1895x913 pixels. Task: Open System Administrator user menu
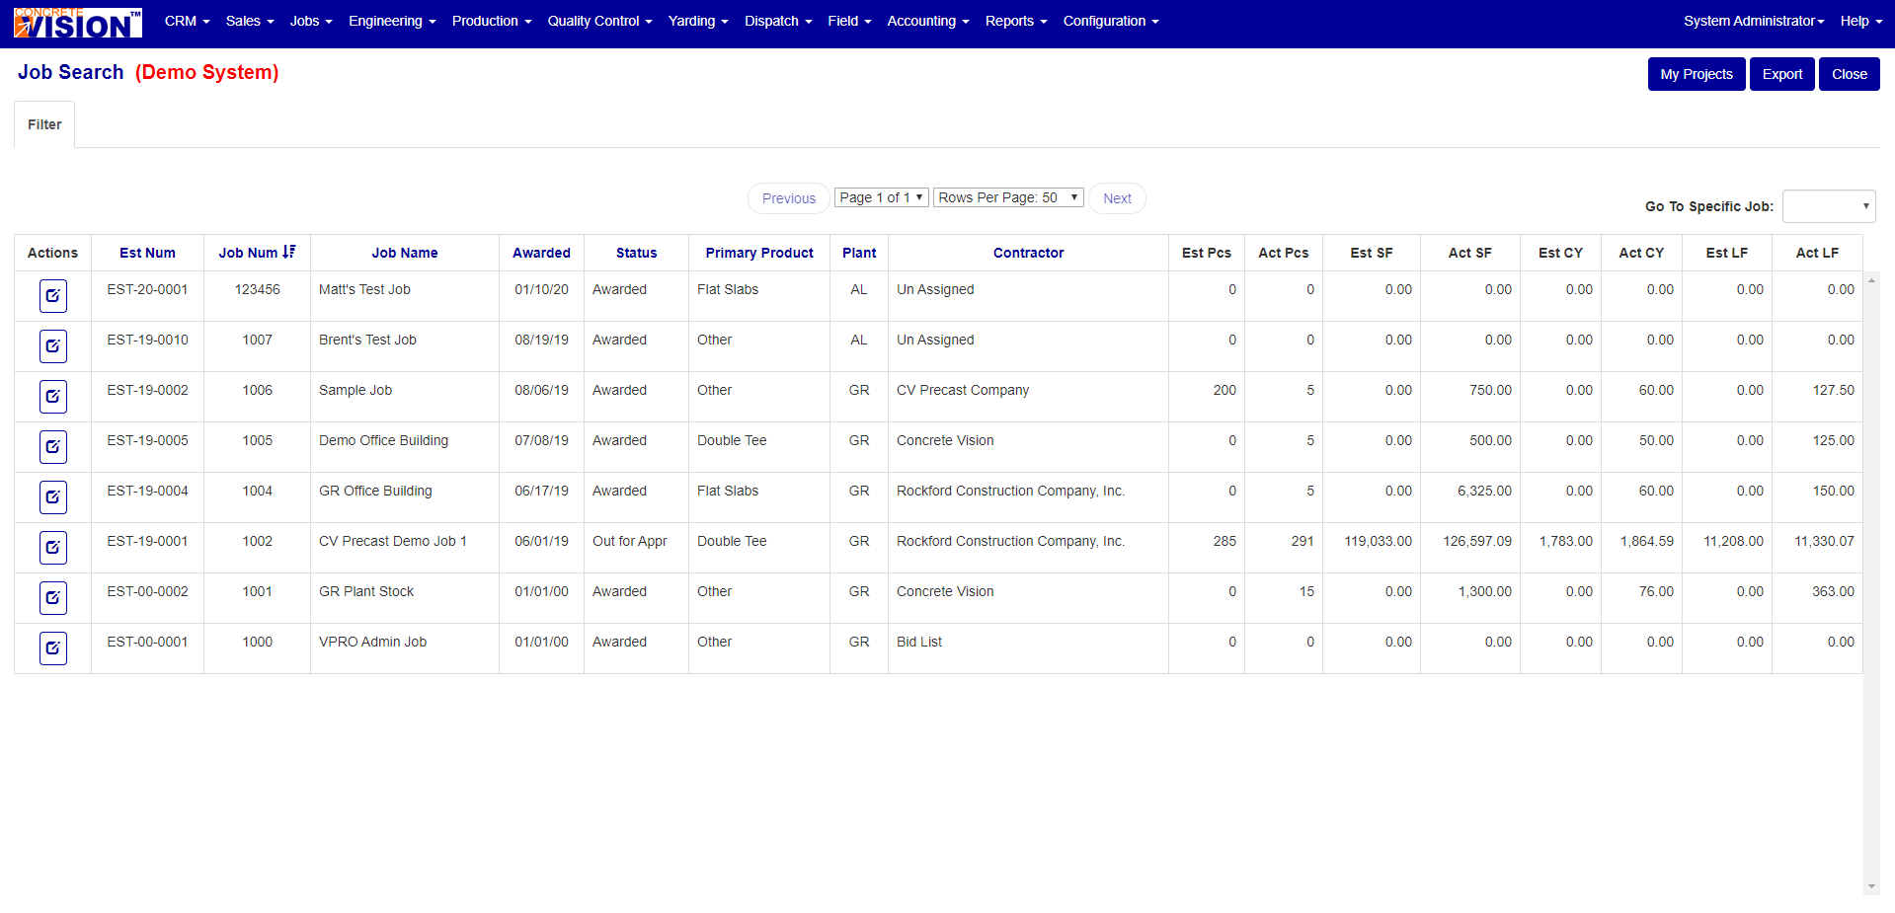[x=1754, y=21]
